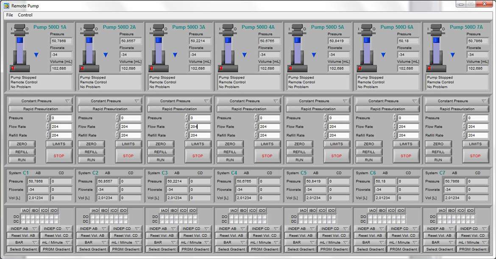Click the Pressure input field for Pump 1A
Viewport: 496px width, 259px height.
61,118
